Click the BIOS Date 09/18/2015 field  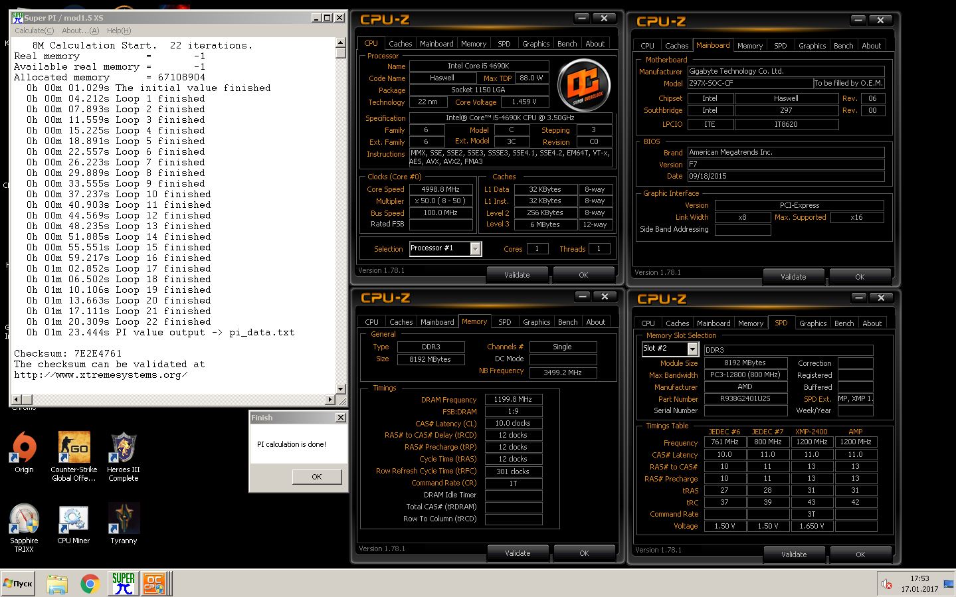click(786, 176)
